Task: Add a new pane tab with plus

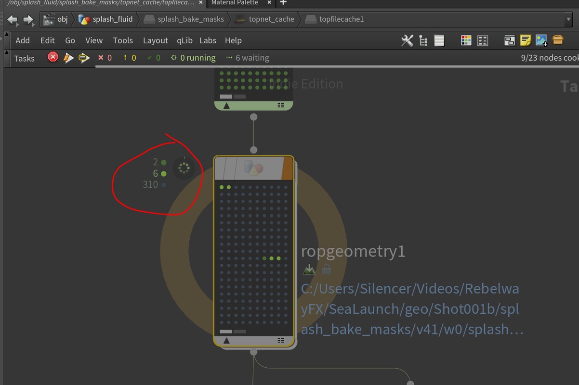Action: tap(283, 2)
